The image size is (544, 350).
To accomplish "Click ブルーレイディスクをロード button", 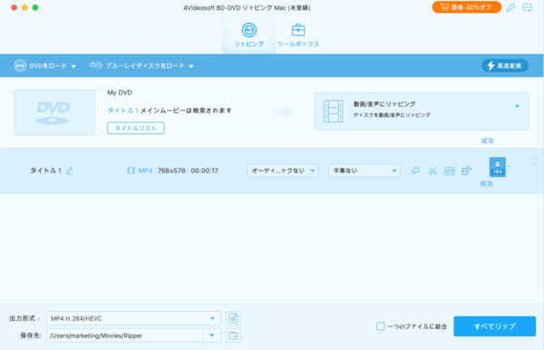I will [137, 65].
